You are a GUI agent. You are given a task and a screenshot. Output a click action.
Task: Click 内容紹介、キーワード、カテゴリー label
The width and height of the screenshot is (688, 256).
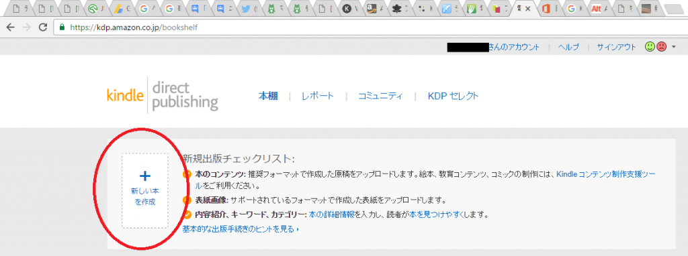pos(251,215)
